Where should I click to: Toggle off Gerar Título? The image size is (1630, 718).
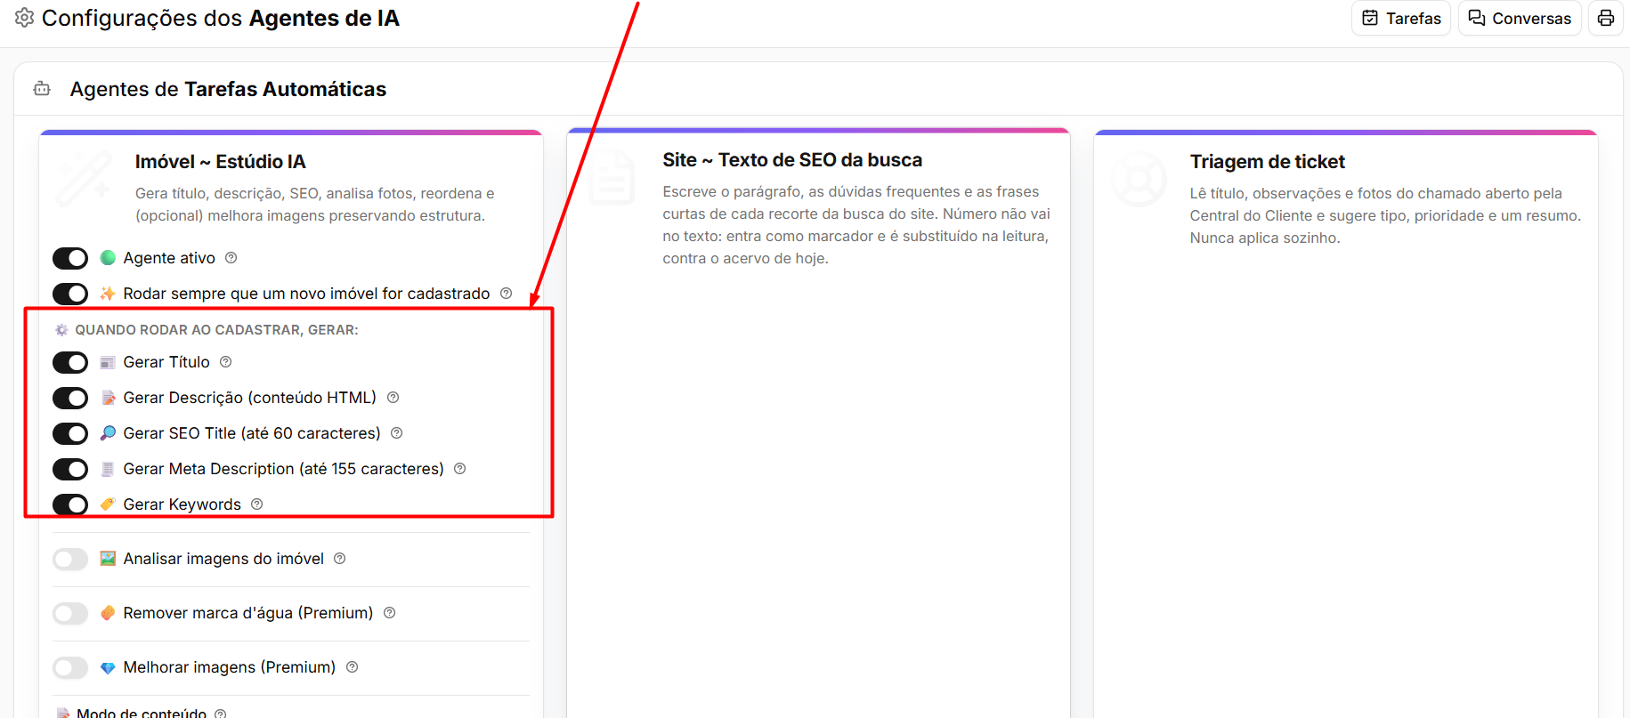pos(70,362)
